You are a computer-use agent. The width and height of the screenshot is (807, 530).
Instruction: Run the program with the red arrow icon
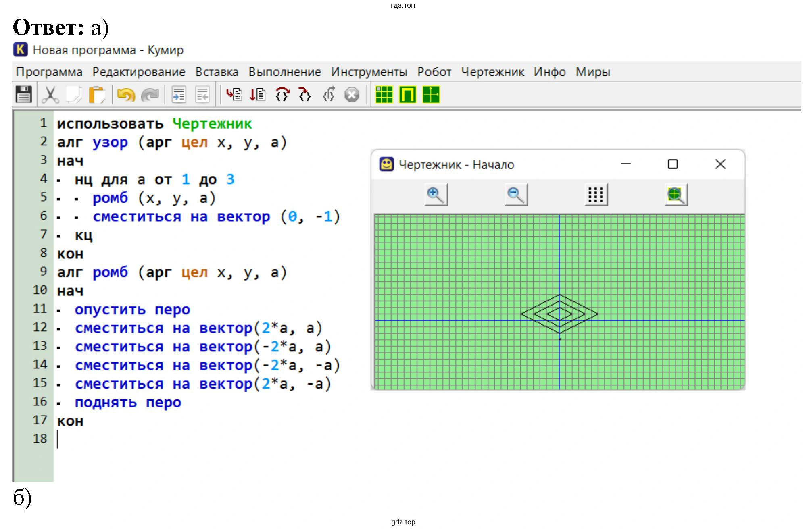point(234,95)
